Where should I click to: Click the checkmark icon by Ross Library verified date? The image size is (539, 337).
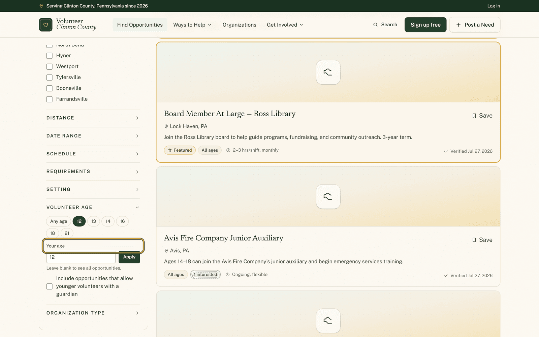point(446,151)
